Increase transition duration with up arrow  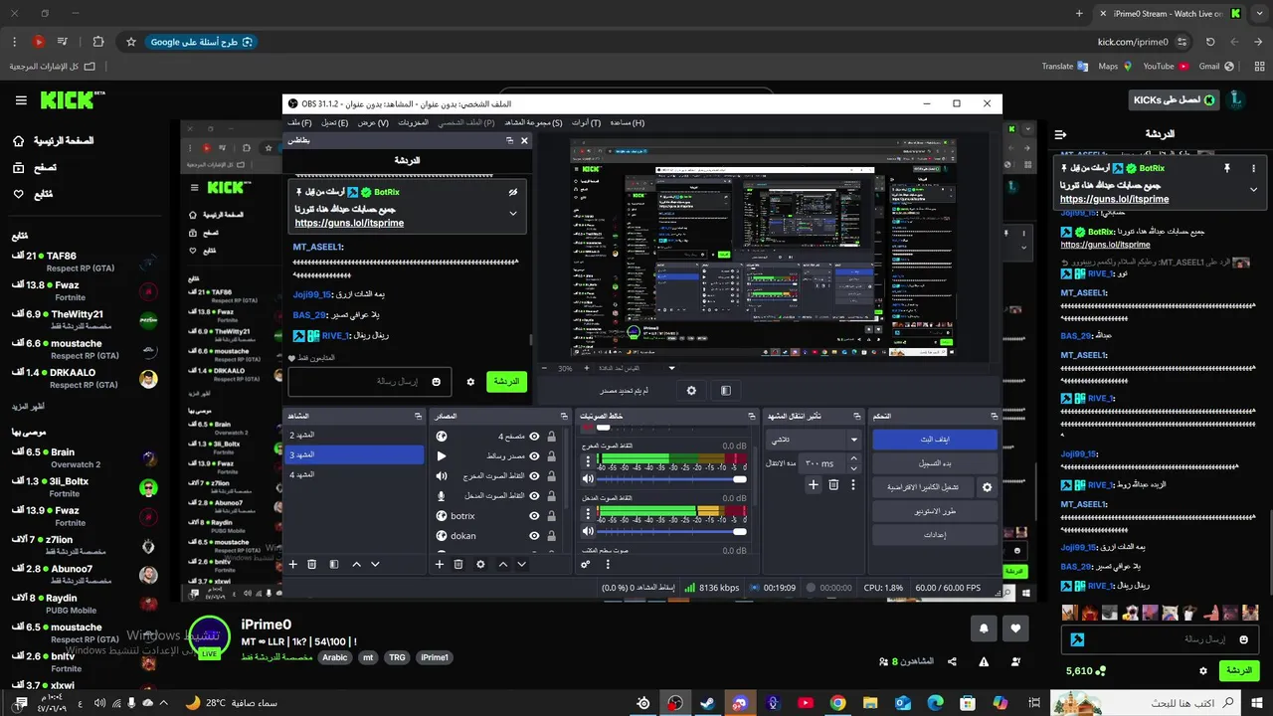854,459
